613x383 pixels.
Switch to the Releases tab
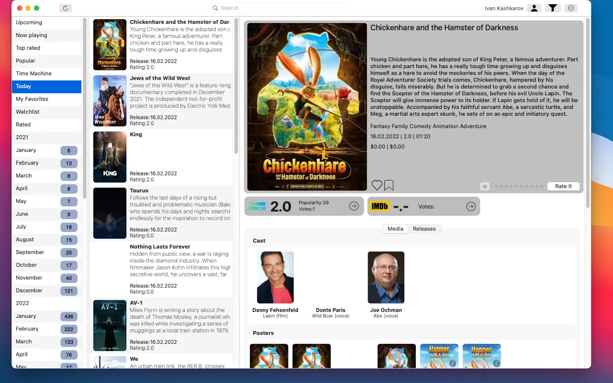click(424, 229)
